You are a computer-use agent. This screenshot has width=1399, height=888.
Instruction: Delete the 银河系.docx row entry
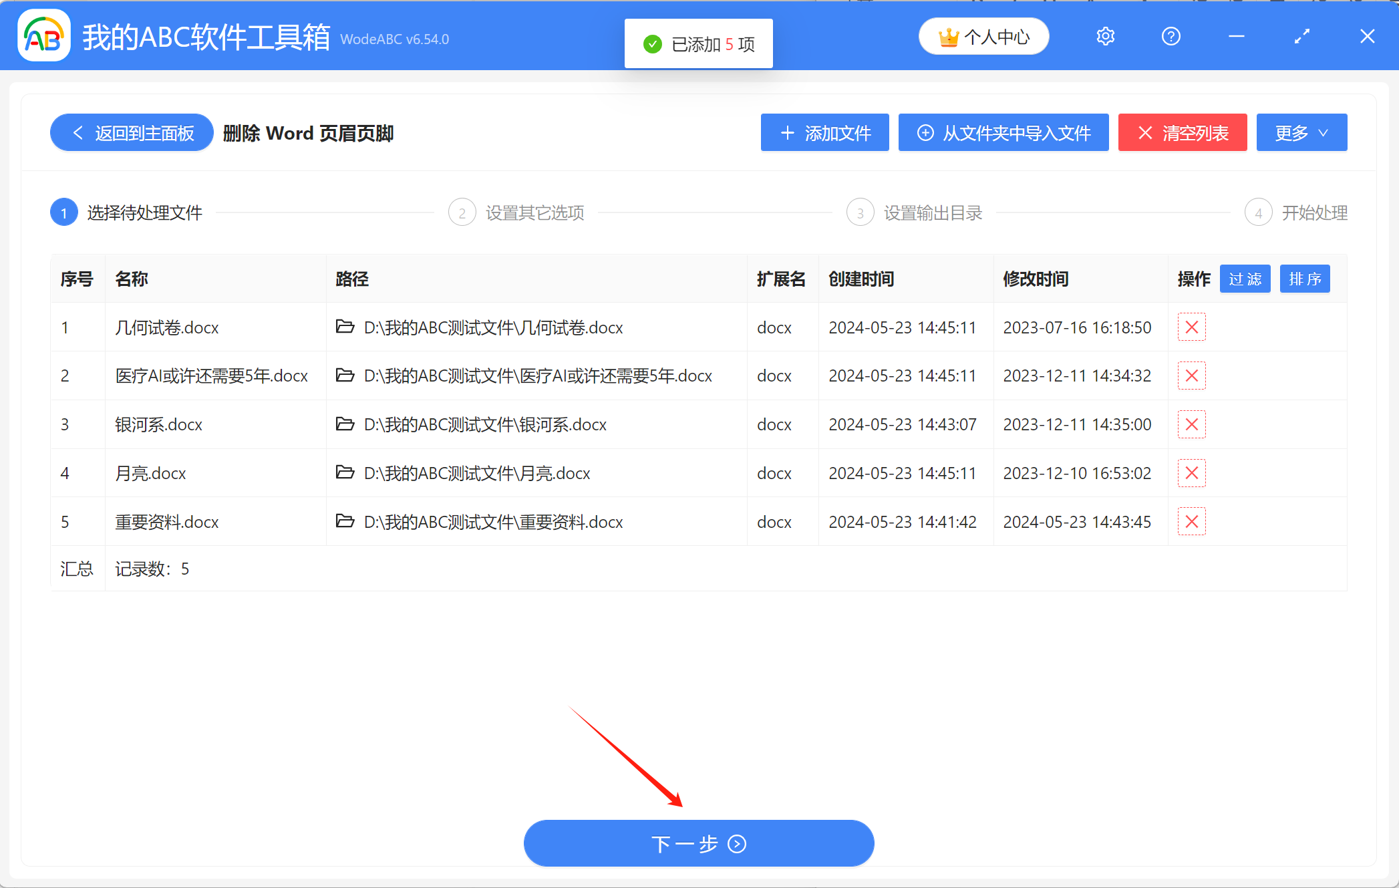point(1191,424)
